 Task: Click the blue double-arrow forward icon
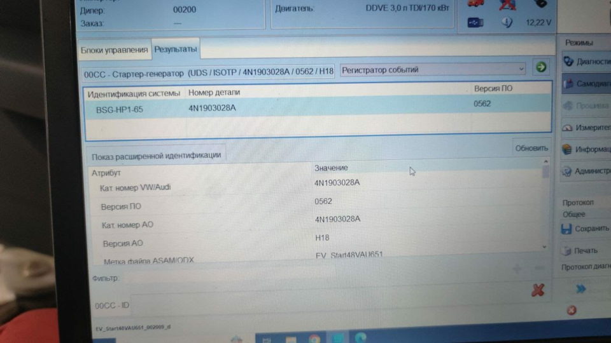coord(580,289)
